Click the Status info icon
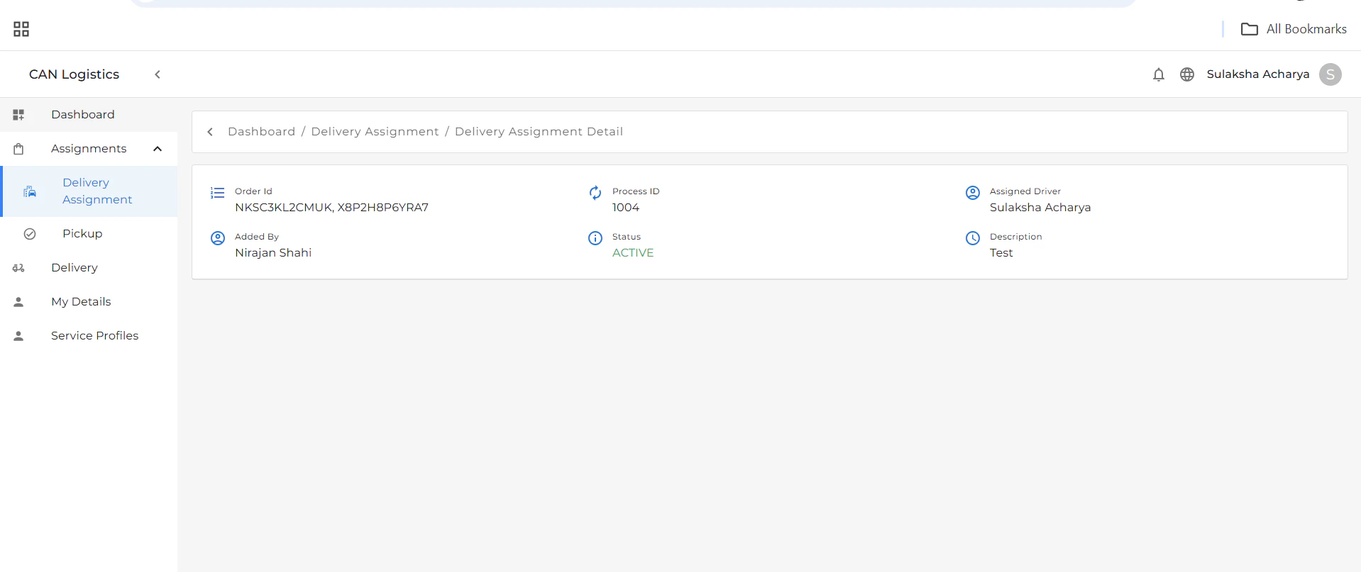This screenshot has width=1361, height=572. pos(595,238)
